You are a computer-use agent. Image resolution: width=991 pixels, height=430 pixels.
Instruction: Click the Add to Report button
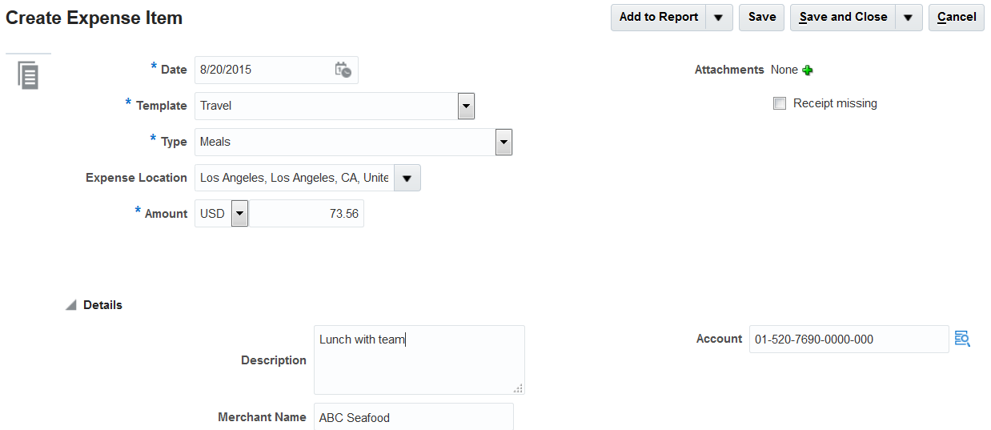[x=658, y=17]
